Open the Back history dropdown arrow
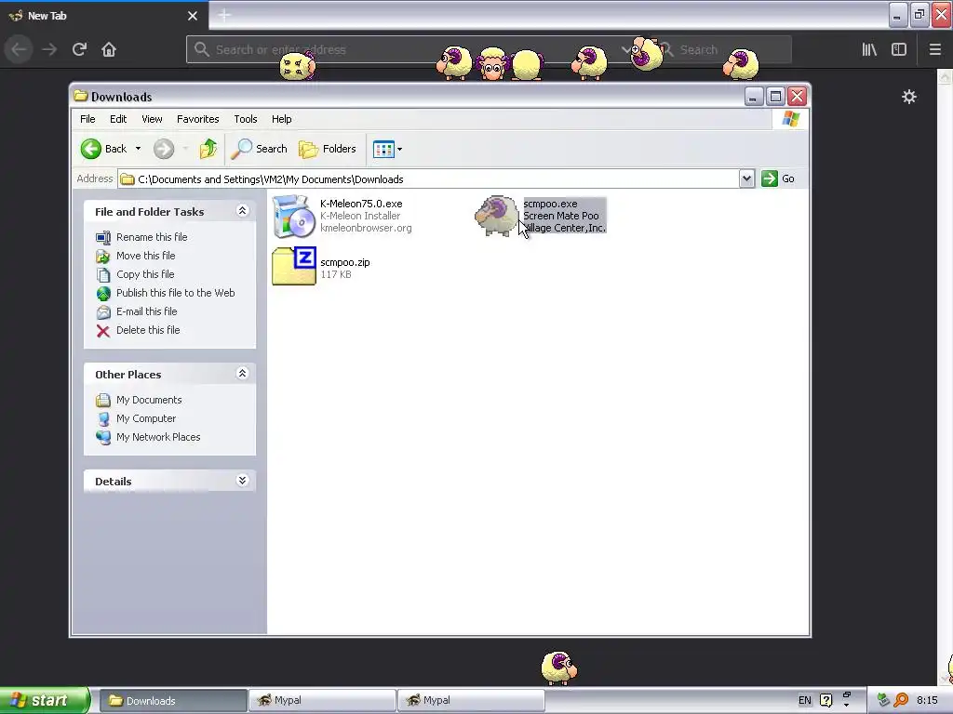 [138, 149]
